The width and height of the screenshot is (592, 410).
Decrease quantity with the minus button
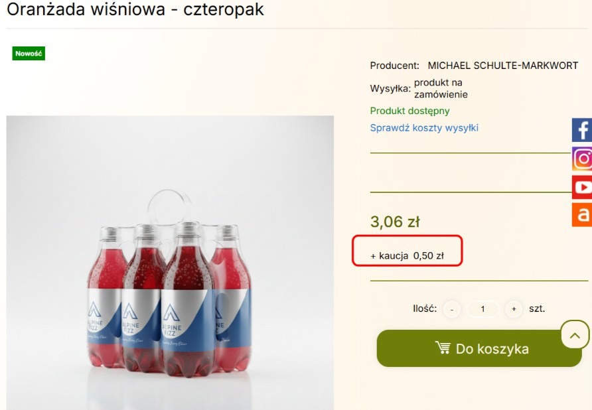coord(452,309)
